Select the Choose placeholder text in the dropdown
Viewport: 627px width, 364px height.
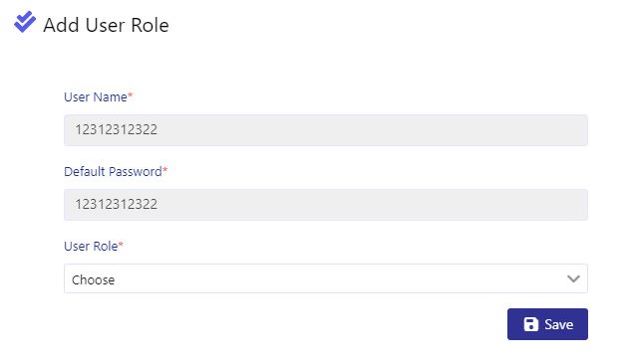tap(93, 279)
